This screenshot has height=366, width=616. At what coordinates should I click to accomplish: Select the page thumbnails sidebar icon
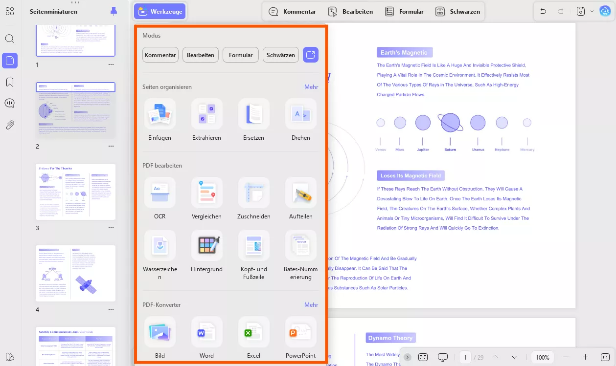10,61
